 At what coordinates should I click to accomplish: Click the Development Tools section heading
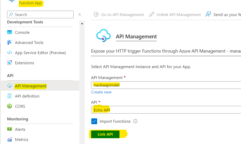tap(25, 22)
